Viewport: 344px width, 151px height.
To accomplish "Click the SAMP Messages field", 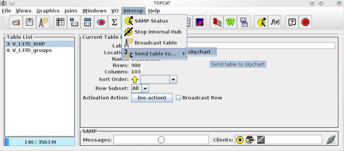I will coord(161,140).
